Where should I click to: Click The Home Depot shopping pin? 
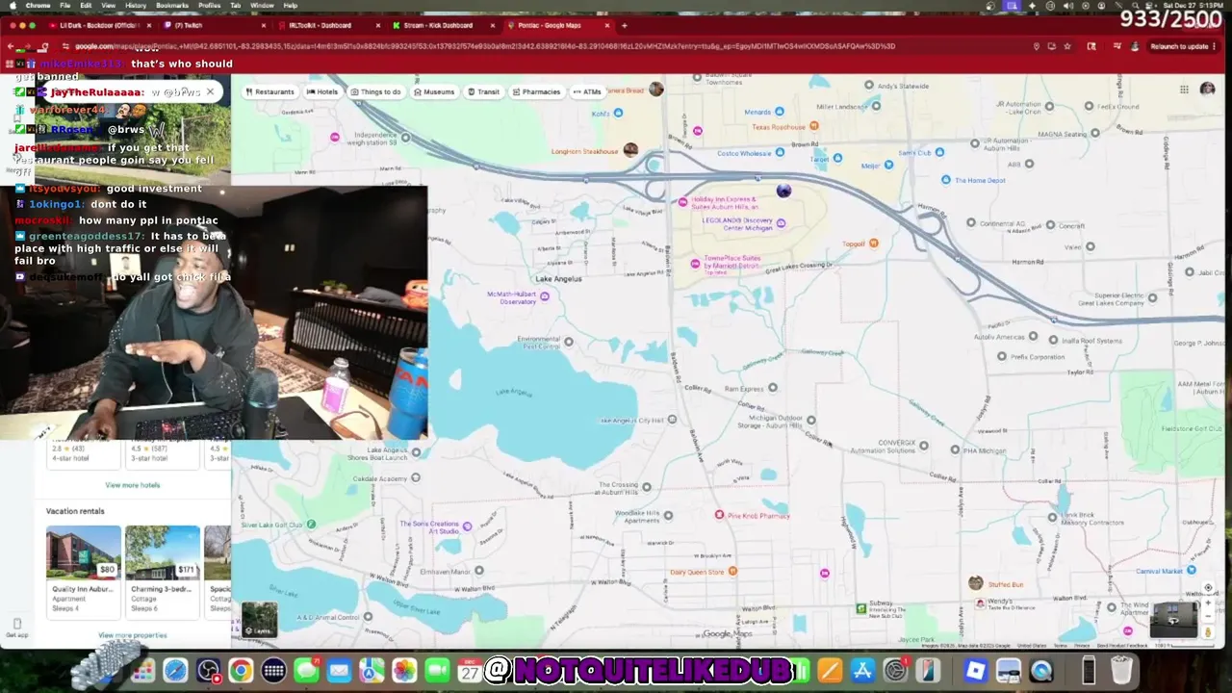pyautogui.click(x=946, y=180)
